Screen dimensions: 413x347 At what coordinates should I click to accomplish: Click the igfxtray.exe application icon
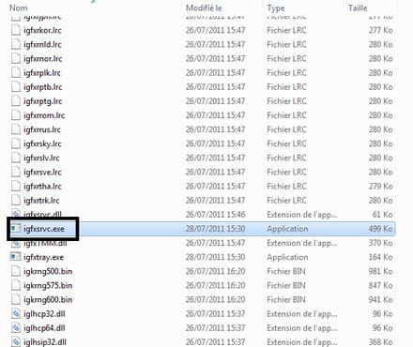[x=16, y=257]
